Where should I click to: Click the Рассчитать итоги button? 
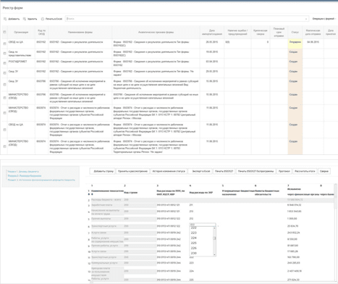(305, 171)
